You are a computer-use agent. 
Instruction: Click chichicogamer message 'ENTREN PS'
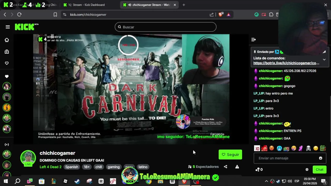[292, 131]
